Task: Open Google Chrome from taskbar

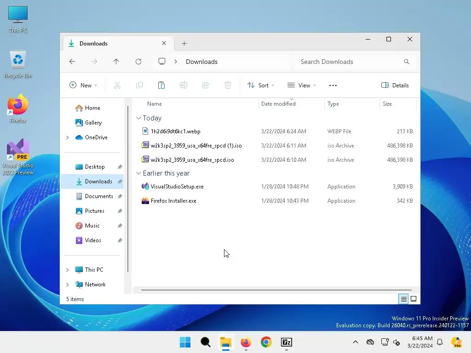Action: (x=266, y=342)
